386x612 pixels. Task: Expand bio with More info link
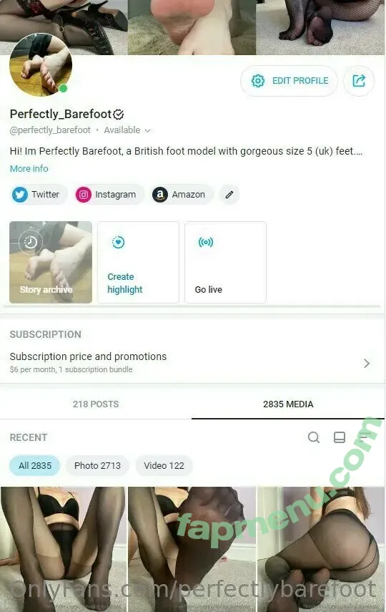[x=29, y=169]
